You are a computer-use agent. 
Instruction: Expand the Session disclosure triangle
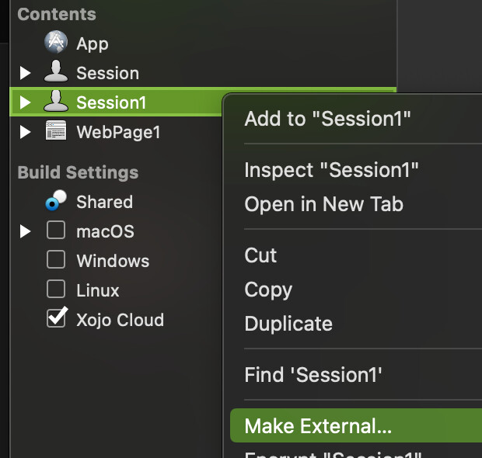click(x=25, y=73)
